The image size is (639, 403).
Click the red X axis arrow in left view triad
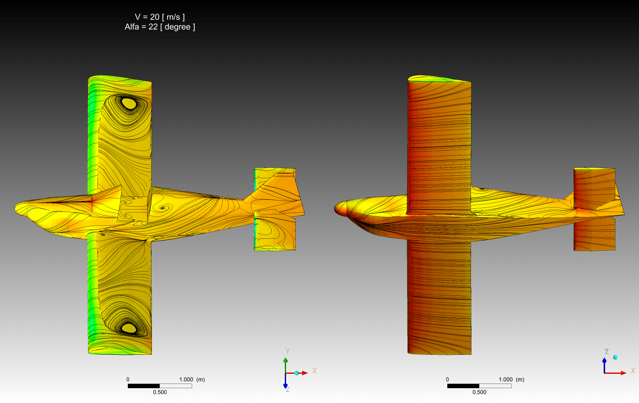[304, 373]
